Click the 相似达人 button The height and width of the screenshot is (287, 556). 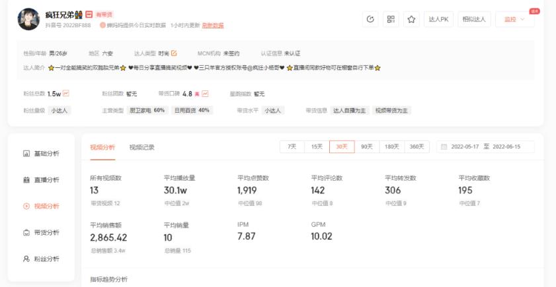click(x=473, y=19)
